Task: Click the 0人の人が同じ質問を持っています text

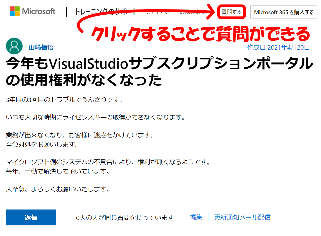Action: point(125,217)
